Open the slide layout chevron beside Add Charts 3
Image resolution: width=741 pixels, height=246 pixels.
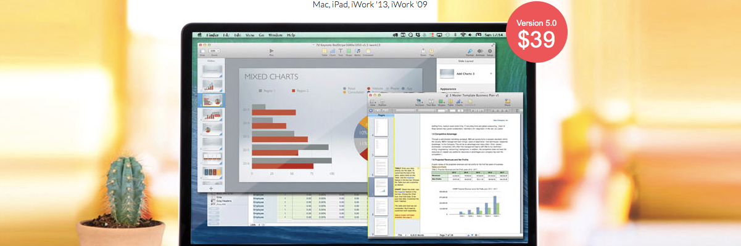click(491, 73)
